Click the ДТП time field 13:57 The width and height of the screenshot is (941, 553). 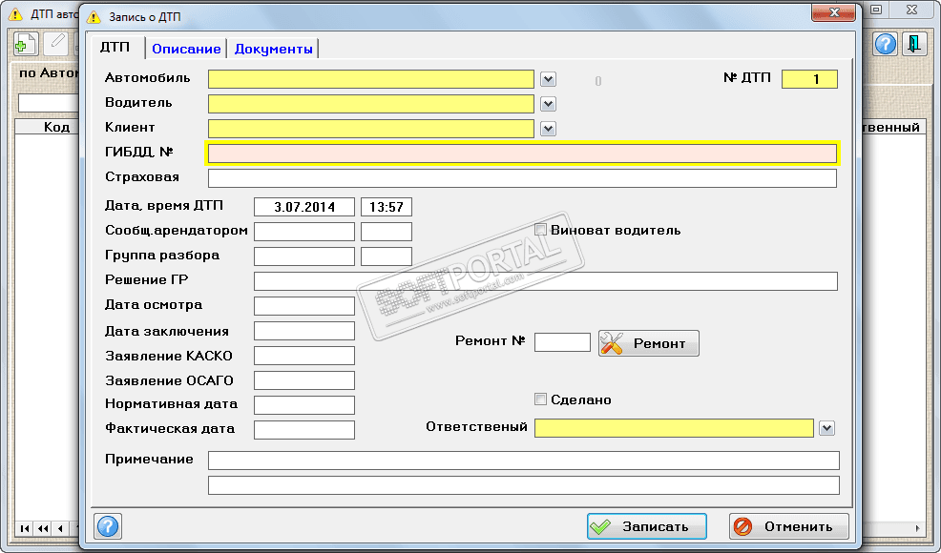(x=387, y=207)
